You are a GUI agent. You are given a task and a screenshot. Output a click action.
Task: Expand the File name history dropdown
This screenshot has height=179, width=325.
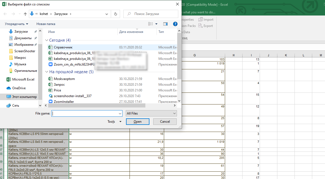(x=120, y=113)
